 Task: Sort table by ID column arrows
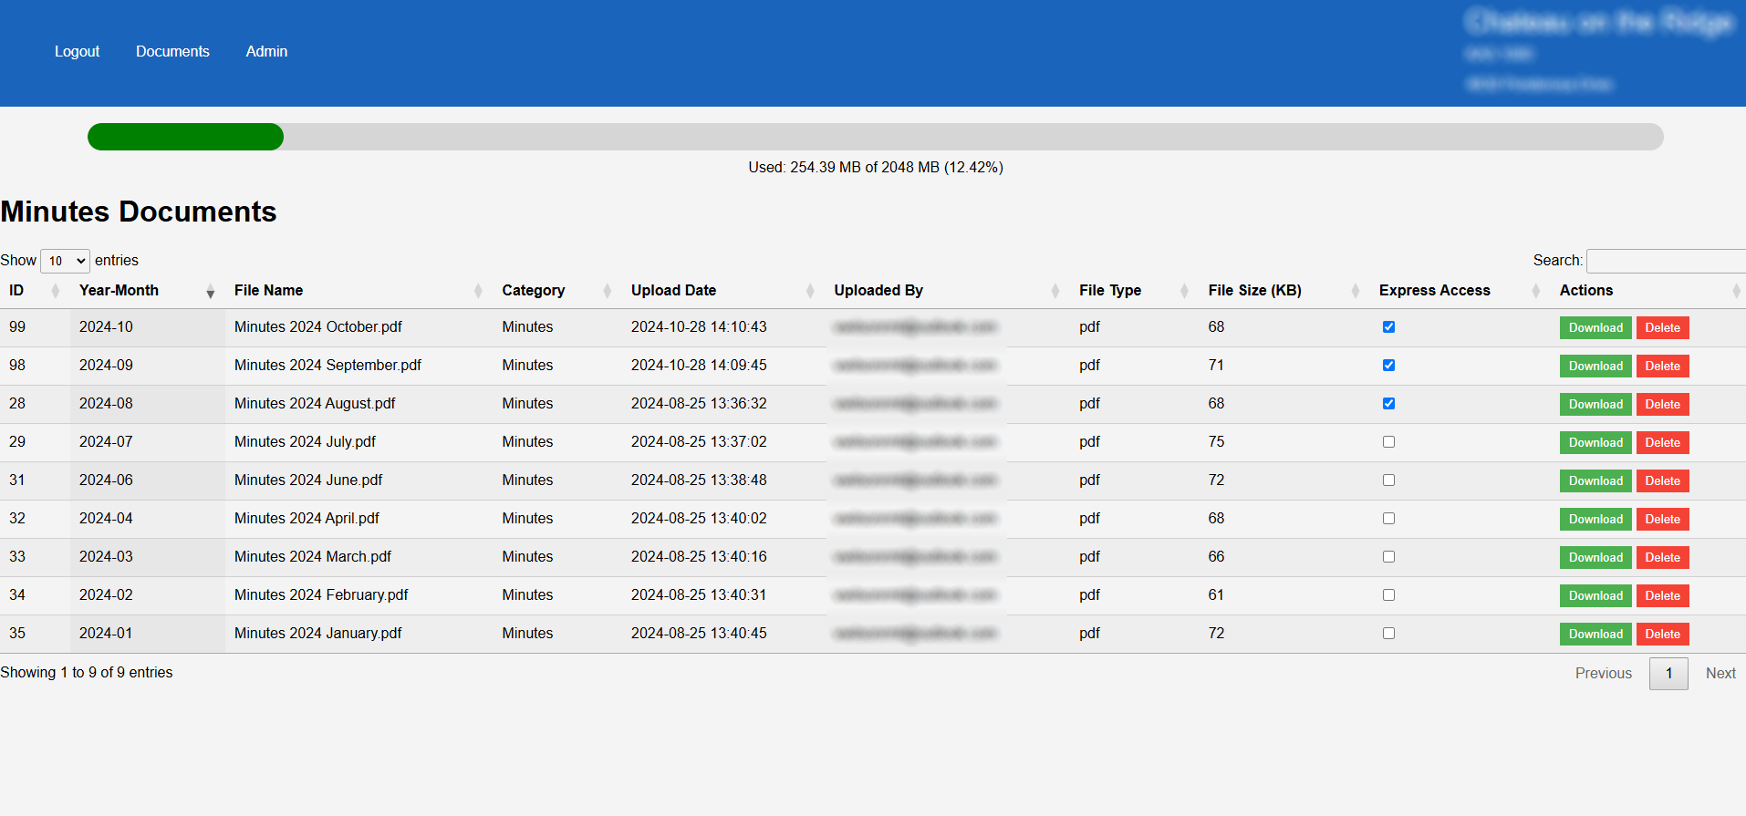click(x=56, y=291)
